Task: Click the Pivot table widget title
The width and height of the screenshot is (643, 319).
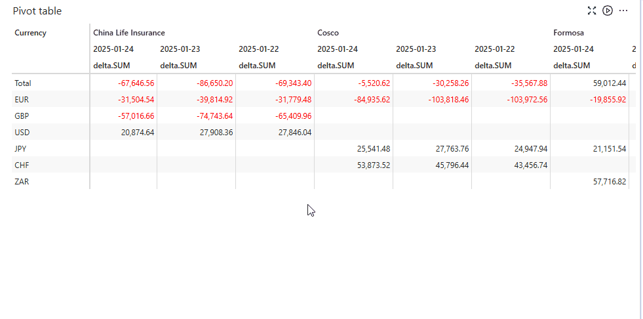Action: [x=37, y=11]
